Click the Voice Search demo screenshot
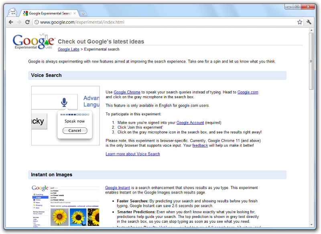Viewport: 321px width, 234px height. (x=65, y=116)
